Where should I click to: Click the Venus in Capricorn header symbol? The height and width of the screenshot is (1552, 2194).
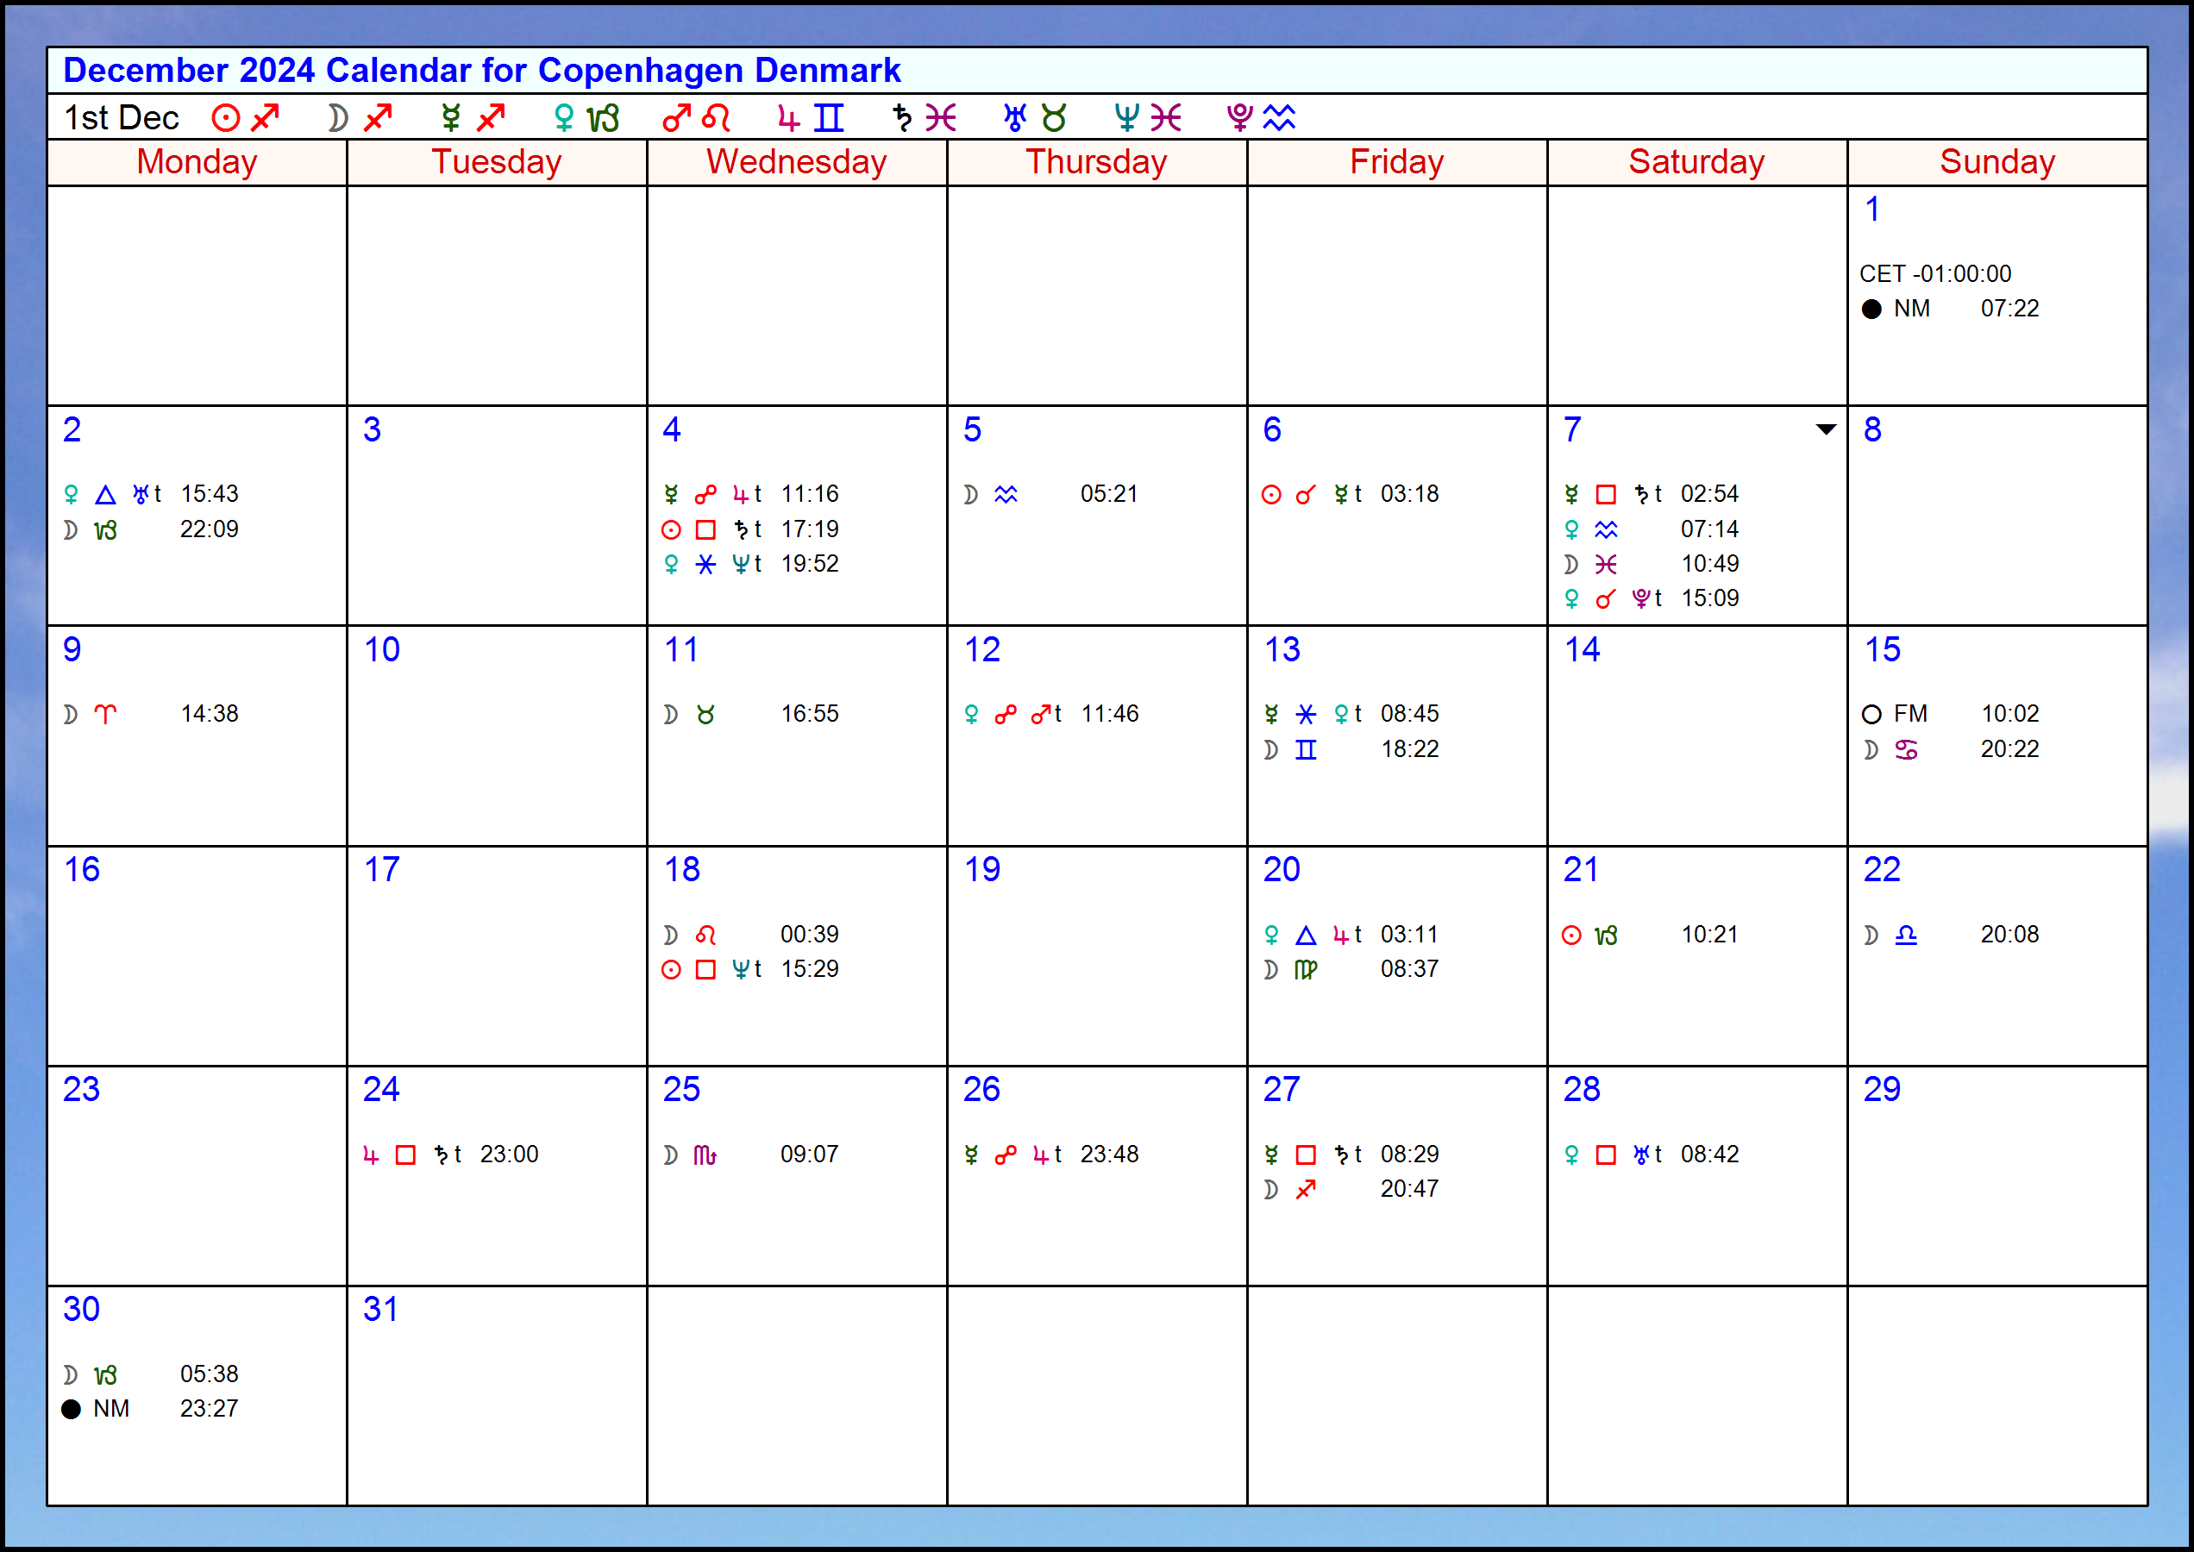pos(586,117)
